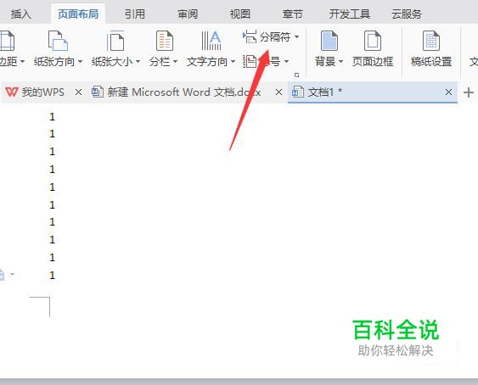
Task: Expand the paste options arrow beside the document
Action: pyautogui.click(x=12, y=274)
